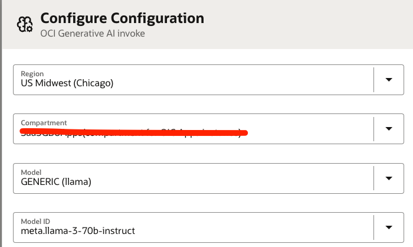Click the "meta.llama-3-70b-instruct" model ID text
Image resolution: width=413 pixels, height=247 pixels.
pyautogui.click(x=78, y=231)
